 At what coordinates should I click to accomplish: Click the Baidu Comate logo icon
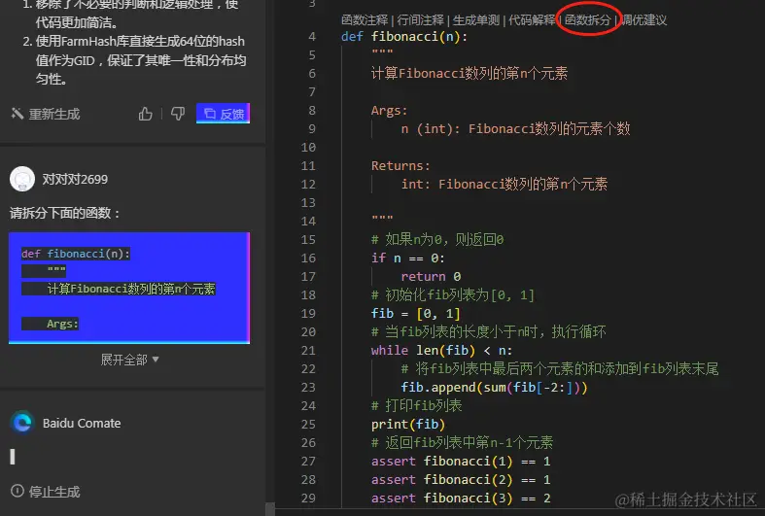(22, 423)
